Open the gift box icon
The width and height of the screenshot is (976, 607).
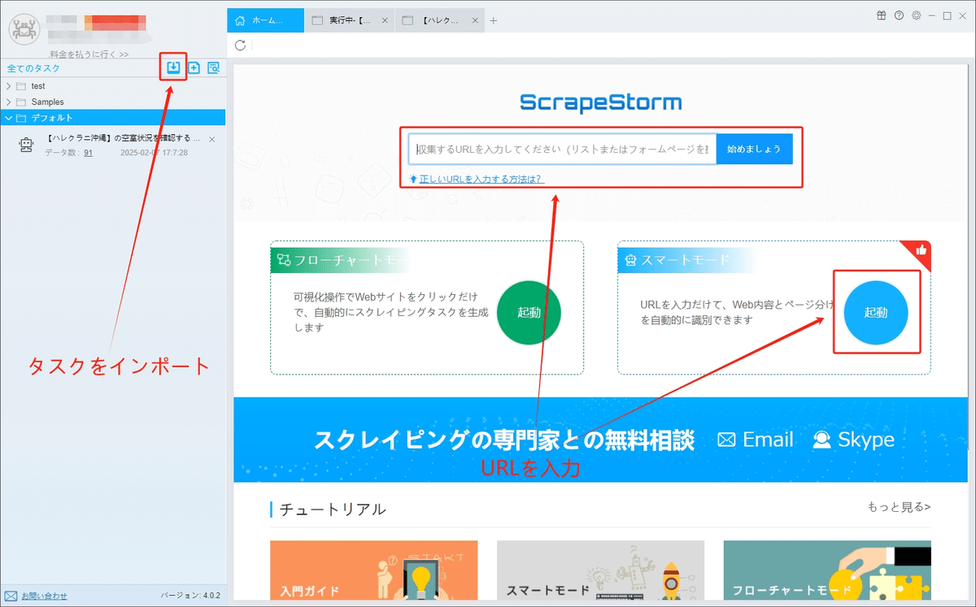(882, 15)
